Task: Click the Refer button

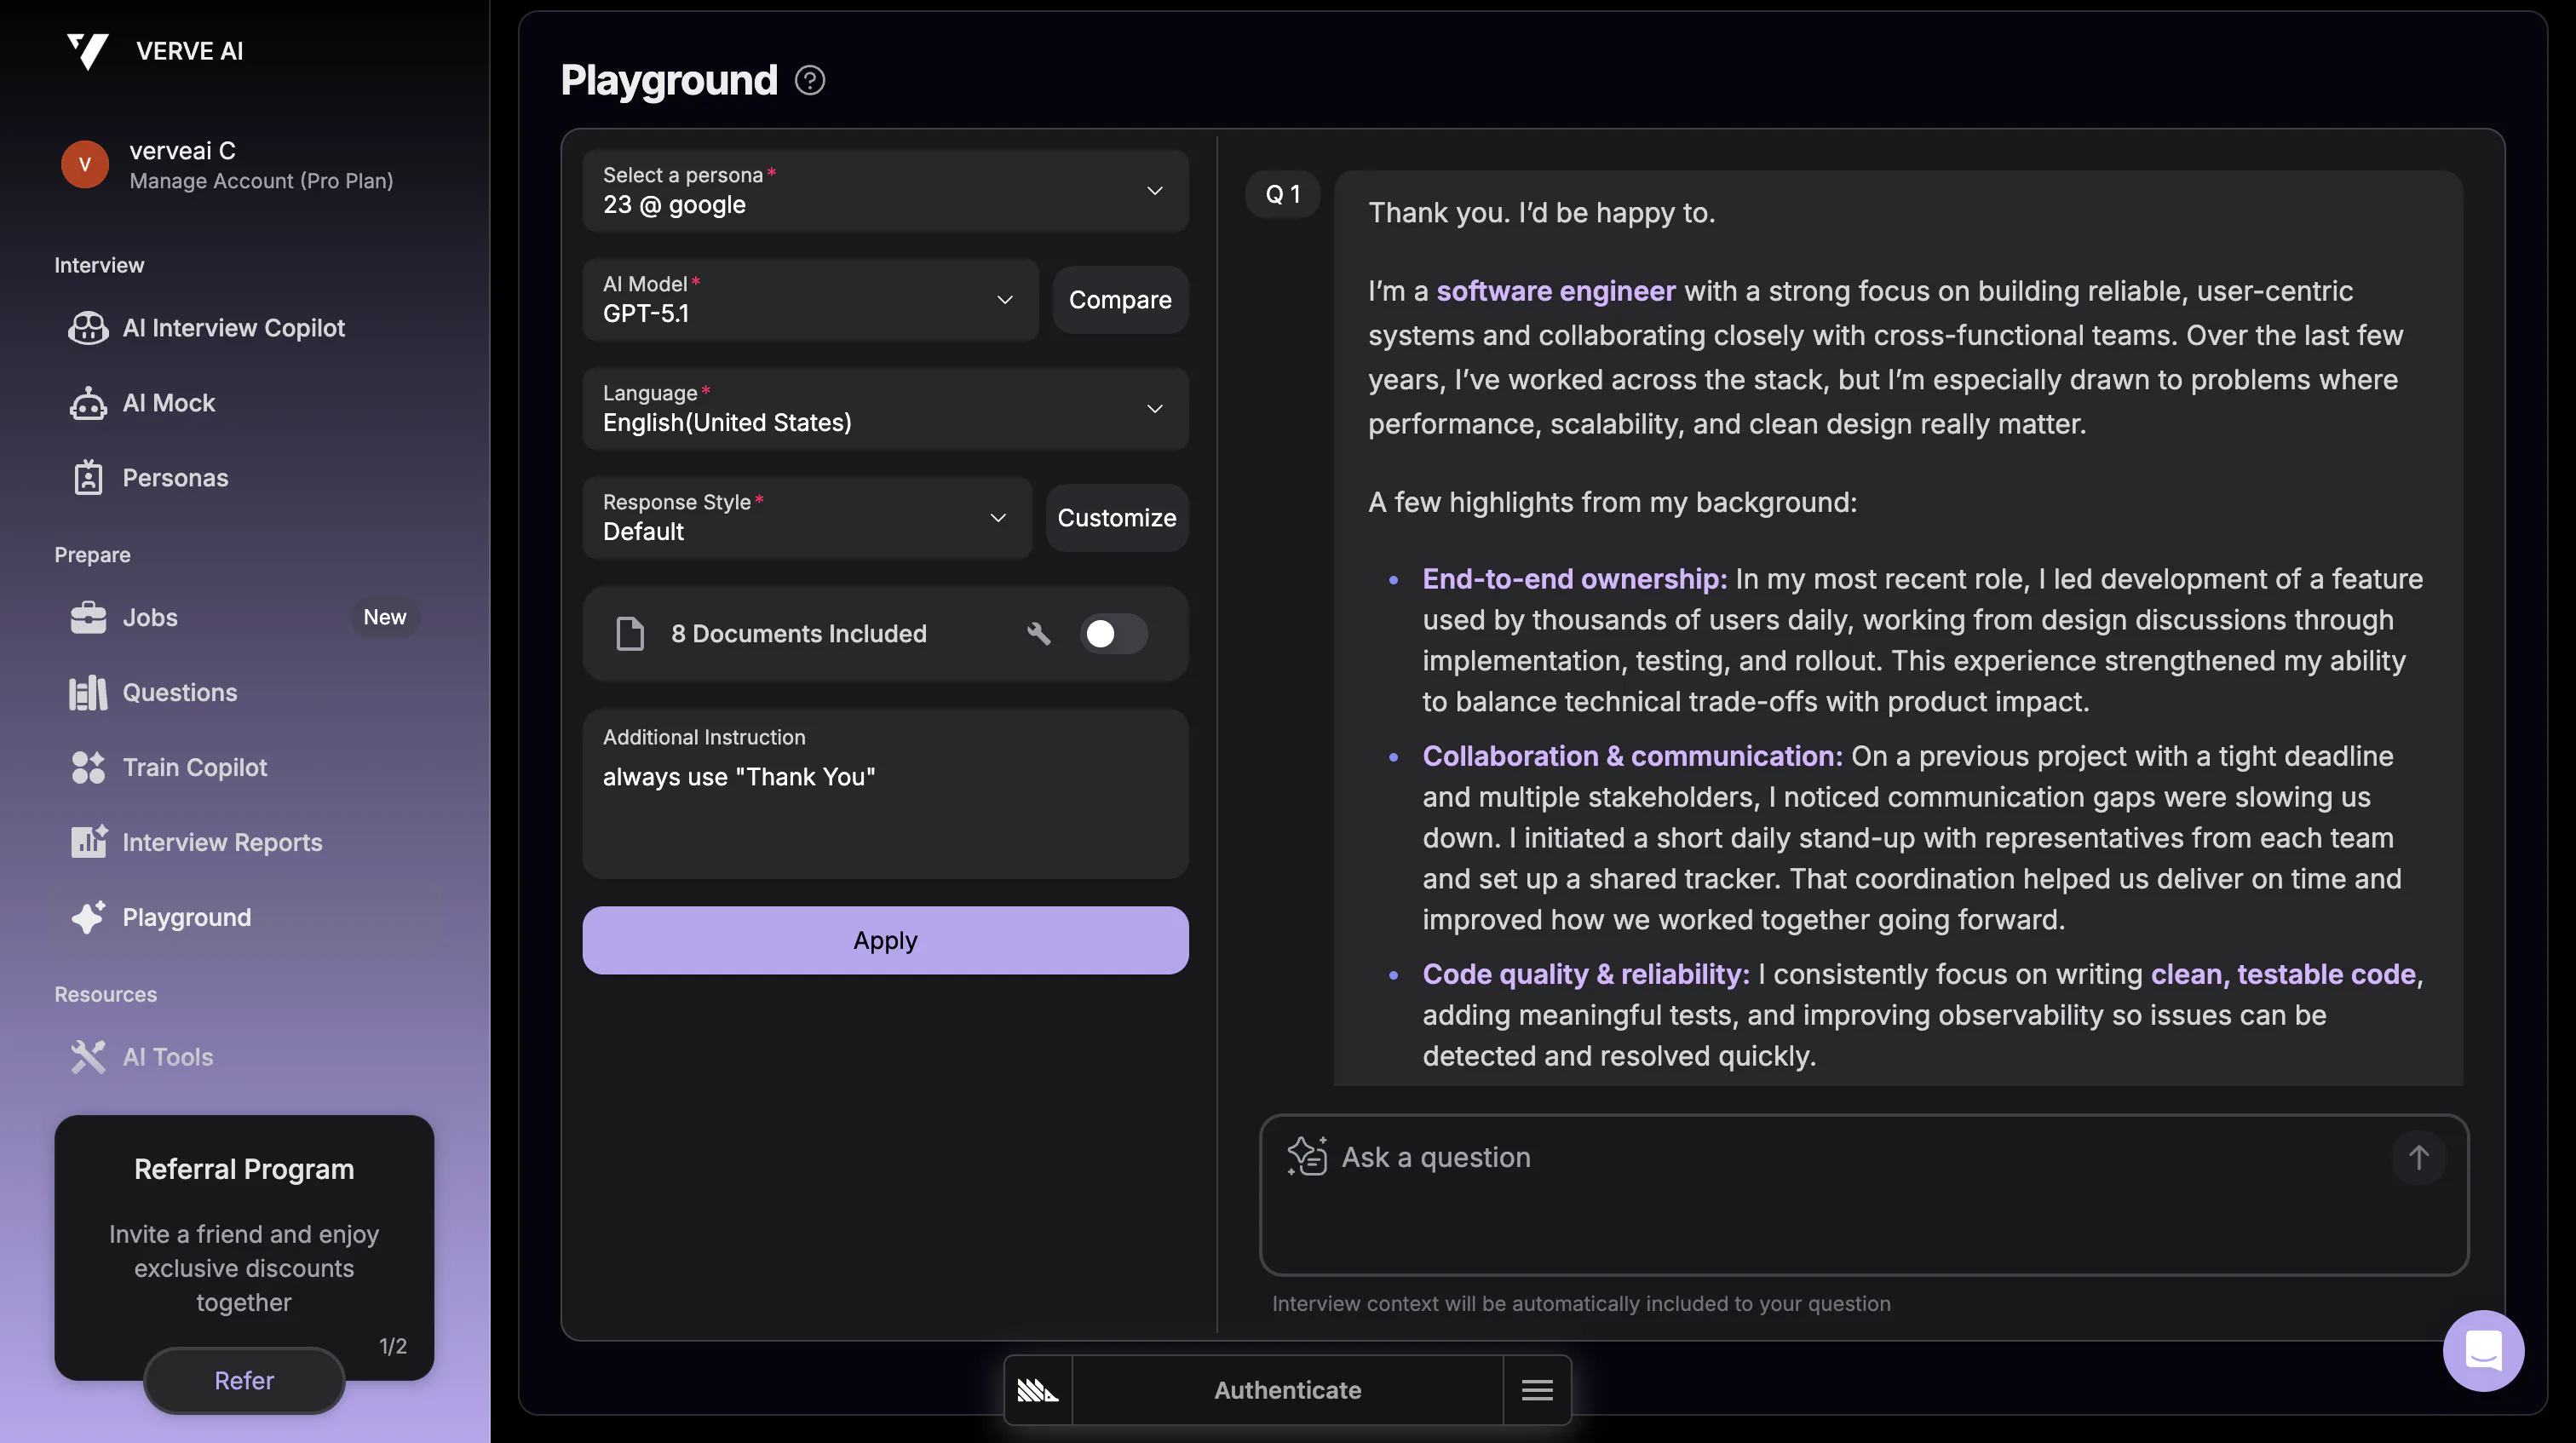Action: (x=244, y=1381)
